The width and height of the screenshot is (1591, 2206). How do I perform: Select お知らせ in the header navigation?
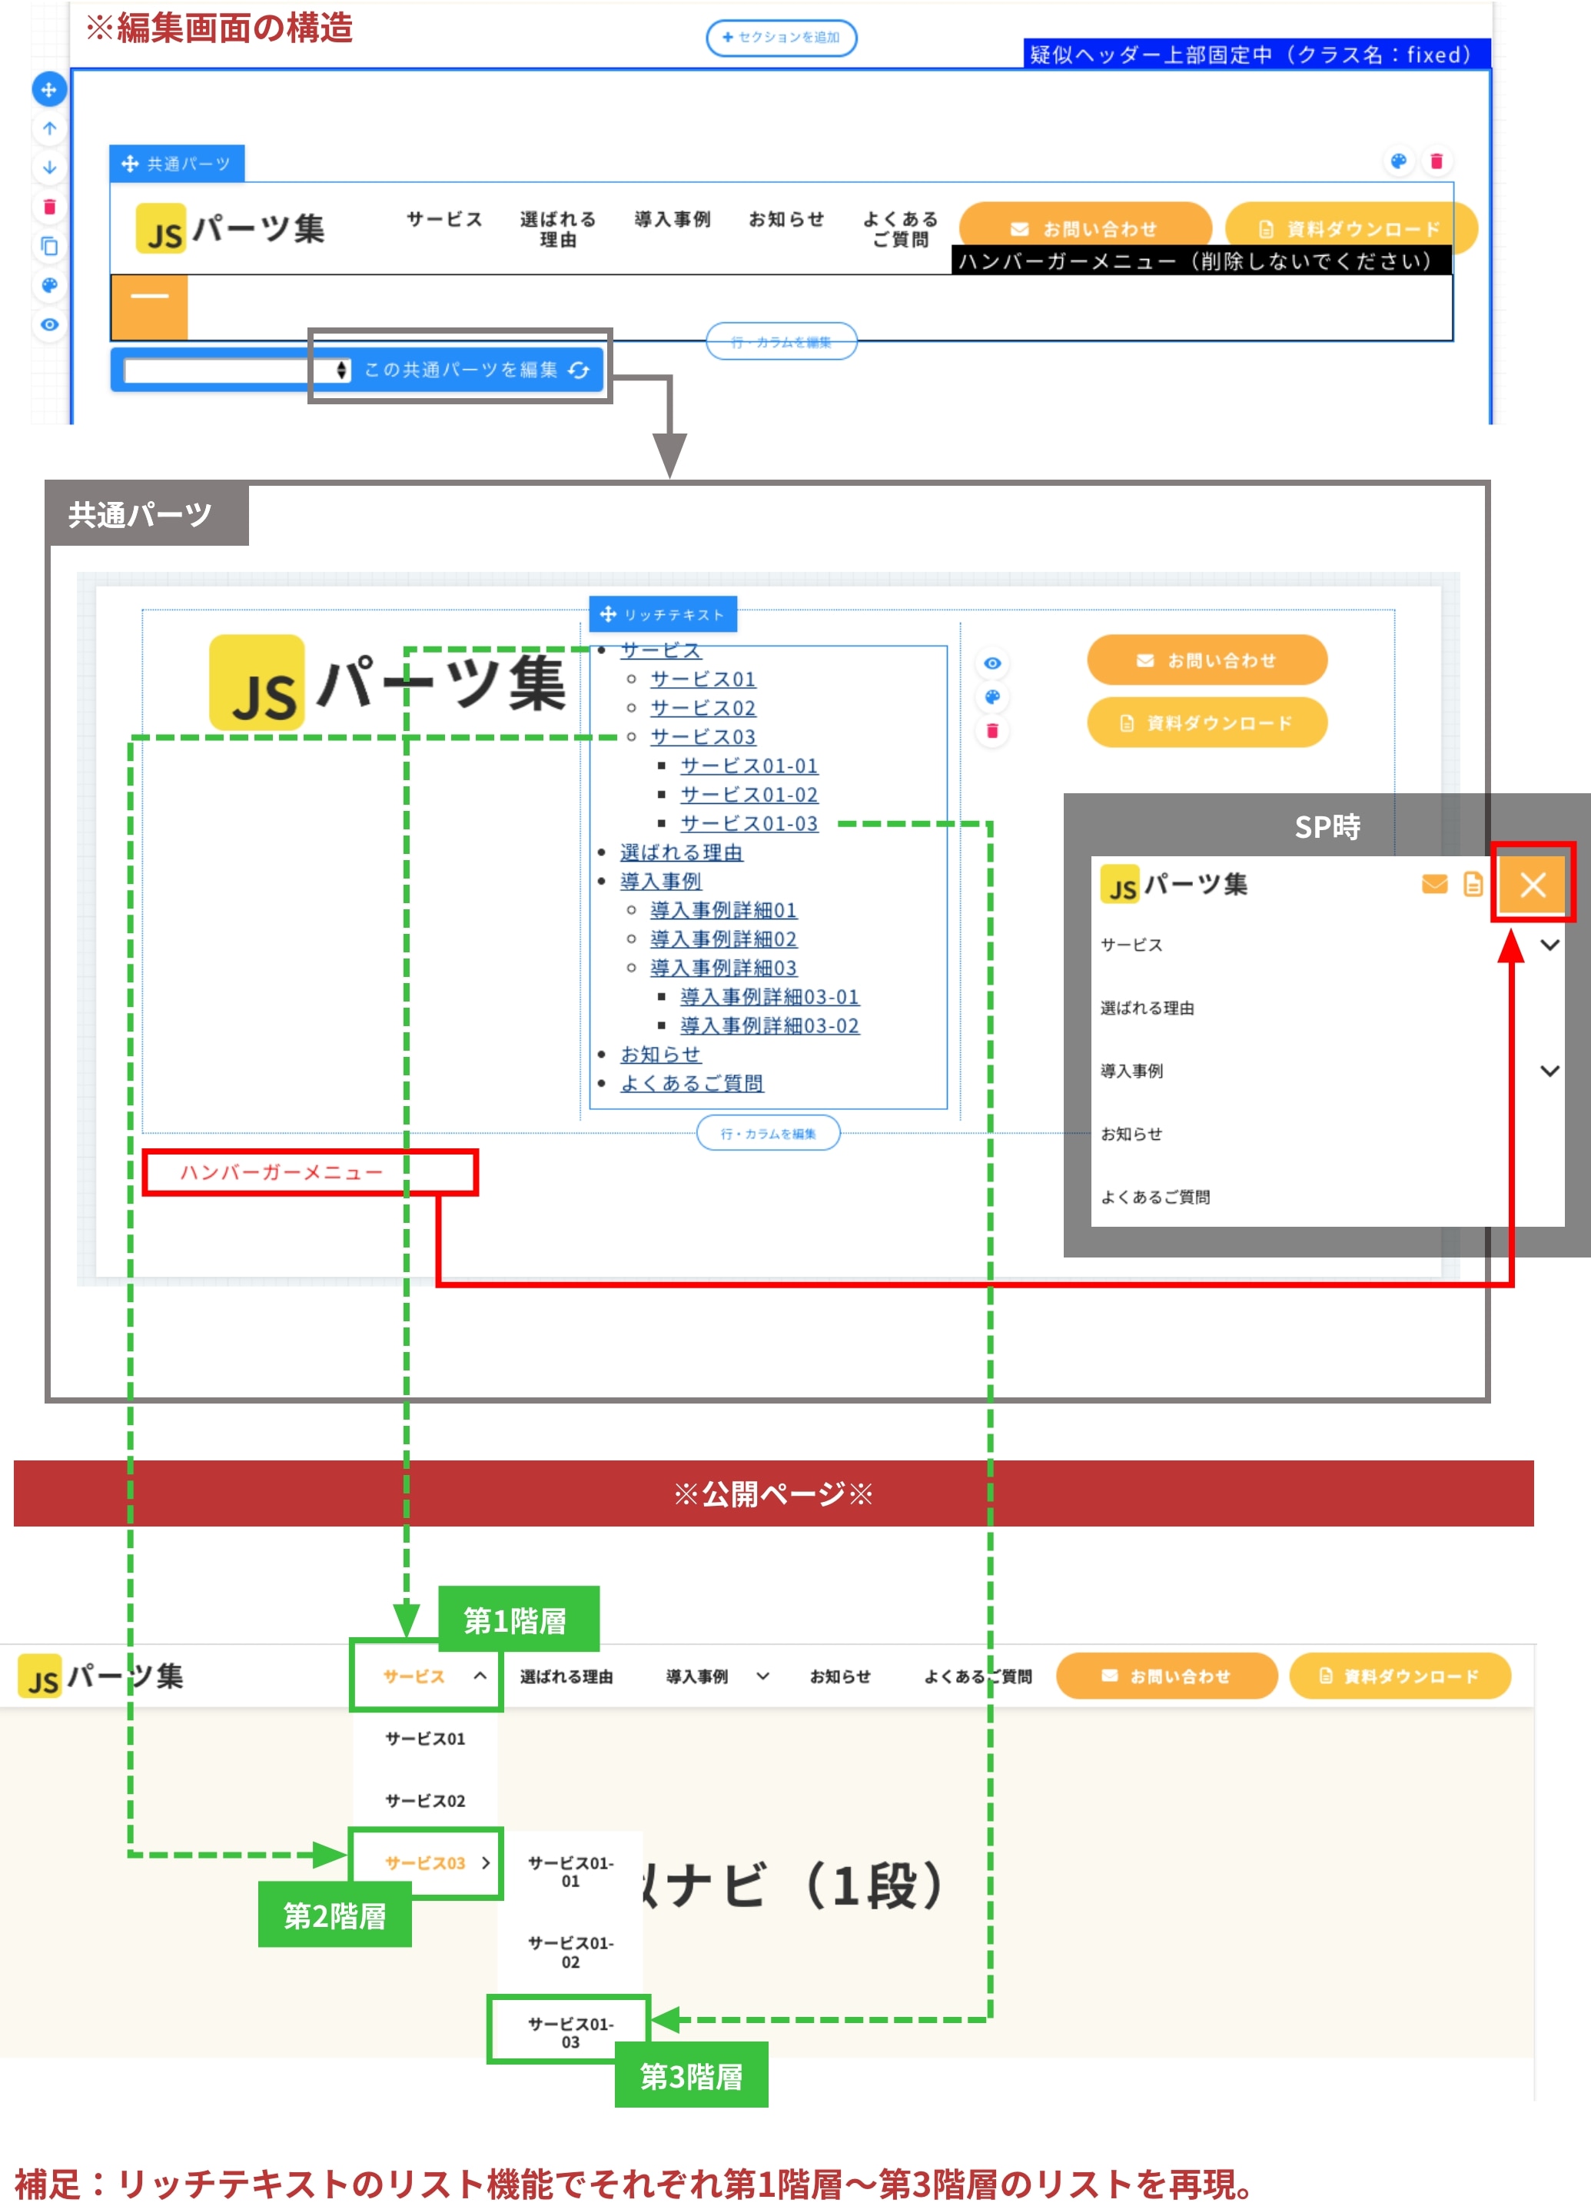tap(788, 220)
